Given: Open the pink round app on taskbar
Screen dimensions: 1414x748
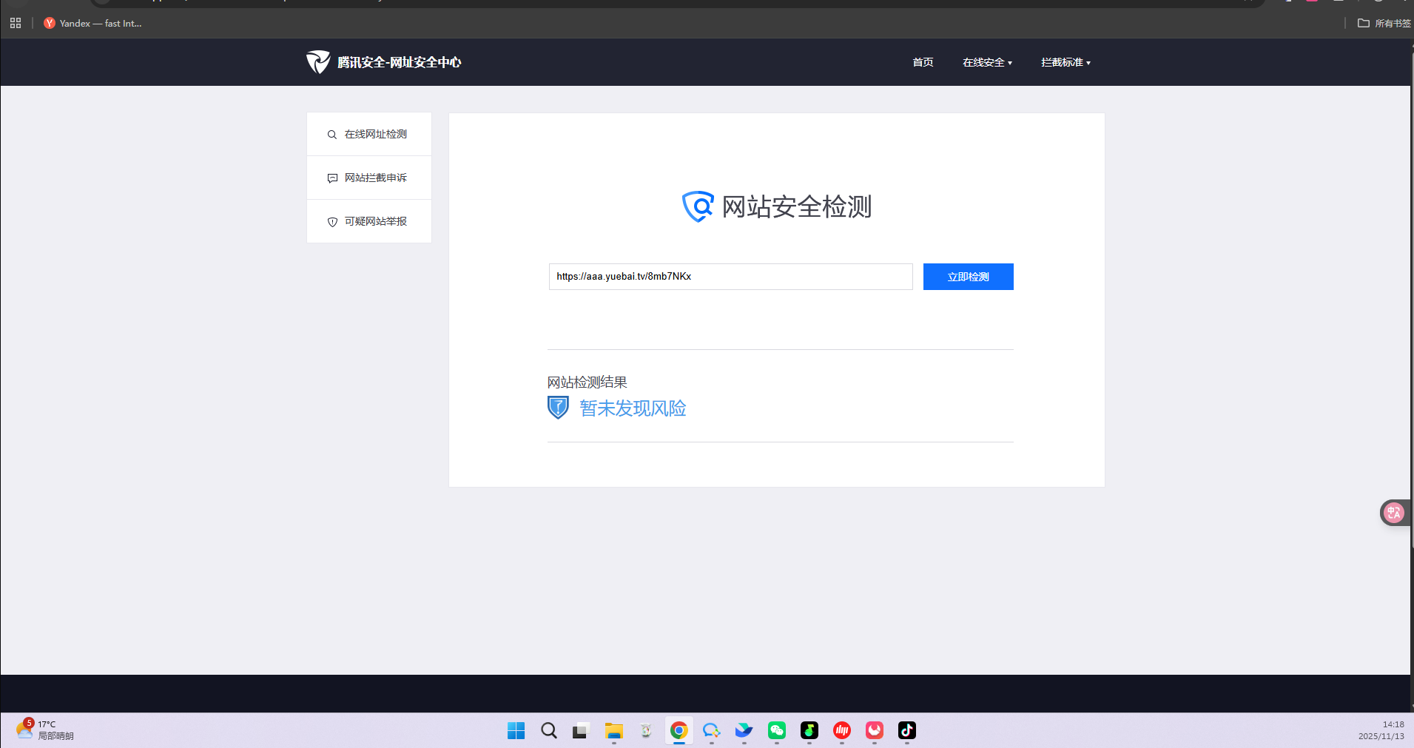Looking at the screenshot, I should 874,730.
